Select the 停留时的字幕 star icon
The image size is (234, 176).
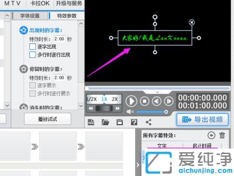tap(23, 69)
